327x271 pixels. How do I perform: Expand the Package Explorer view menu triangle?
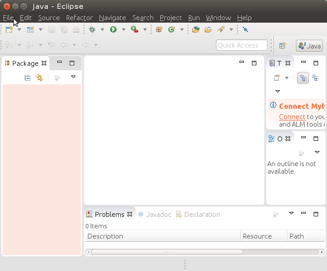pos(73,77)
